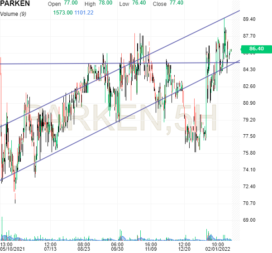Select the 09/30 date axis label
This screenshot has height=253, width=272.
click(117, 248)
